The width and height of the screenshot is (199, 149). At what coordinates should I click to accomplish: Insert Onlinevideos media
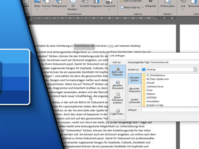(167, 4)
